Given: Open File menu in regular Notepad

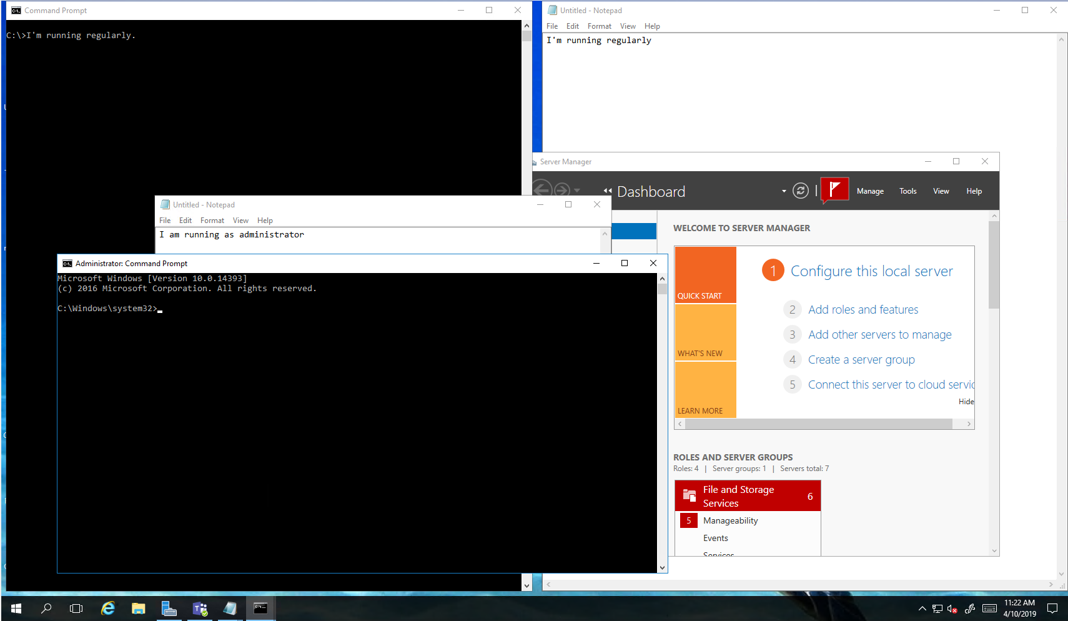Looking at the screenshot, I should [552, 26].
